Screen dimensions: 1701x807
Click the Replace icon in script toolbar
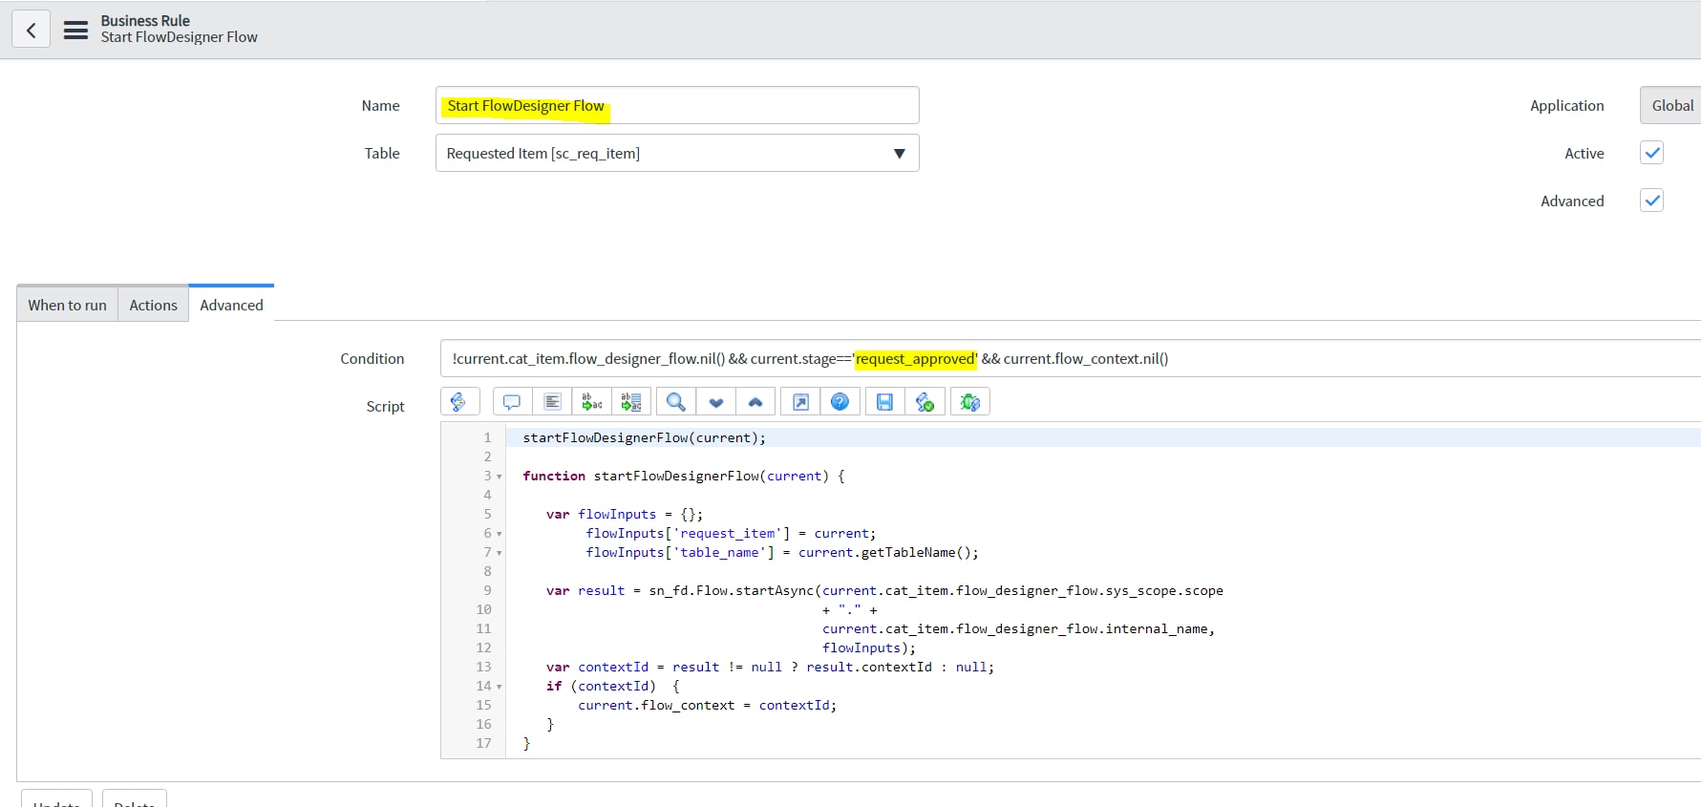click(592, 402)
